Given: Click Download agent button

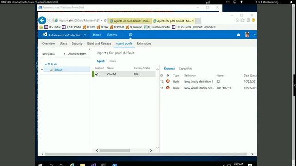Looking at the screenshot, I should click(x=75, y=54).
